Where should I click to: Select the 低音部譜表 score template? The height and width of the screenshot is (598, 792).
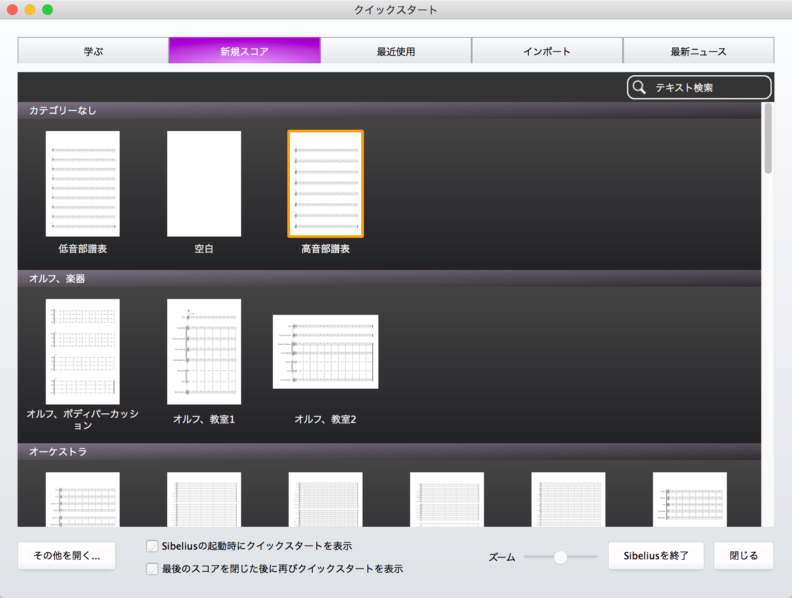[x=83, y=184]
